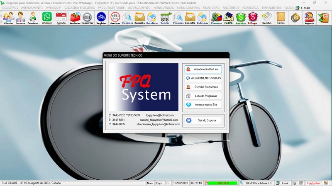This screenshot has width=332, height=186.
Task: Click the Recibo receipt icon
Action: (267, 18)
